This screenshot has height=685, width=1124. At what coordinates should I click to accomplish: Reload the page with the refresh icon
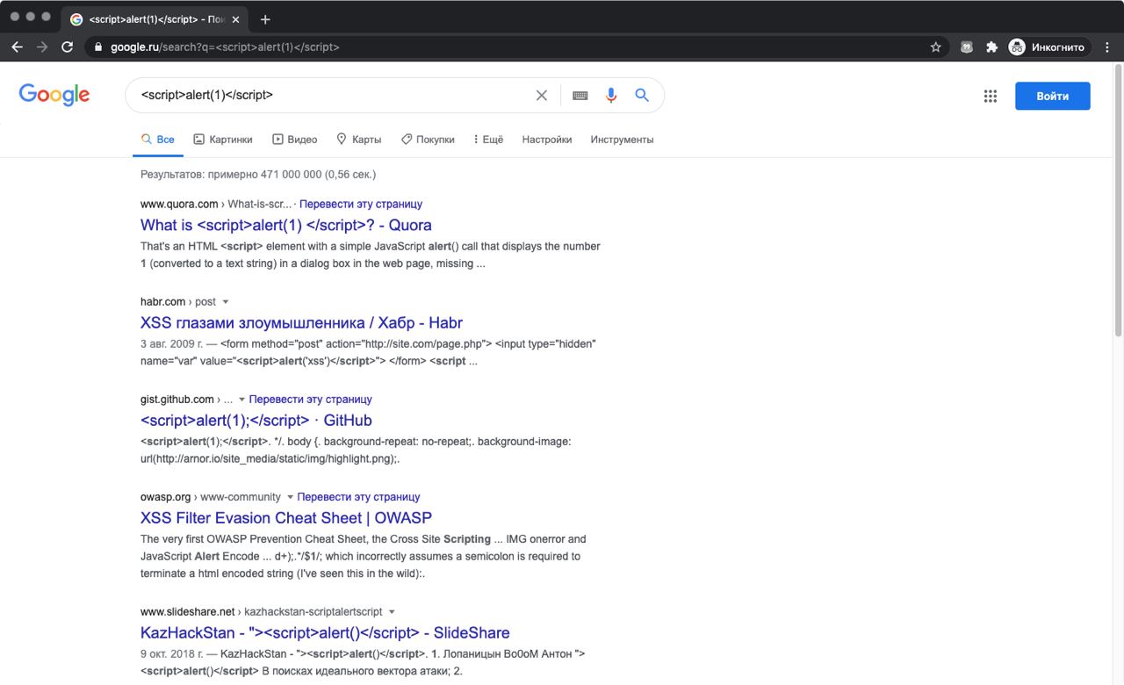[x=68, y=47]
